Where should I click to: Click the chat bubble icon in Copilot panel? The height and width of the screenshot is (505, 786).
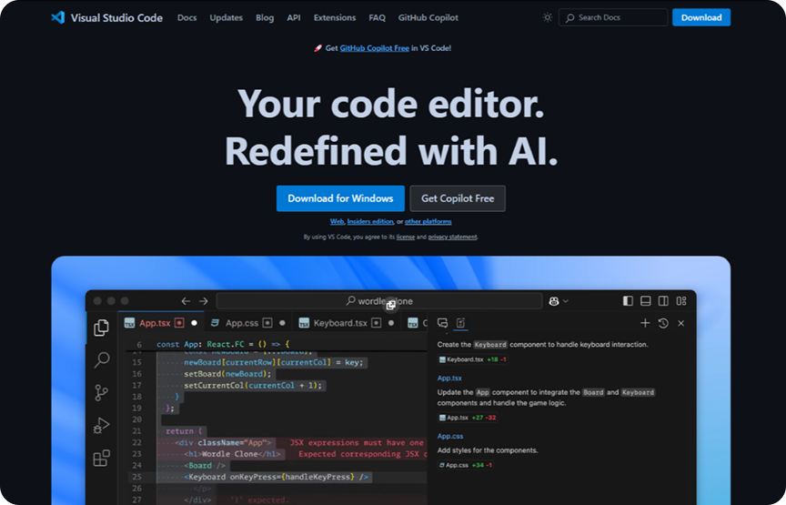pyautogui.click(x=443, y=323)
